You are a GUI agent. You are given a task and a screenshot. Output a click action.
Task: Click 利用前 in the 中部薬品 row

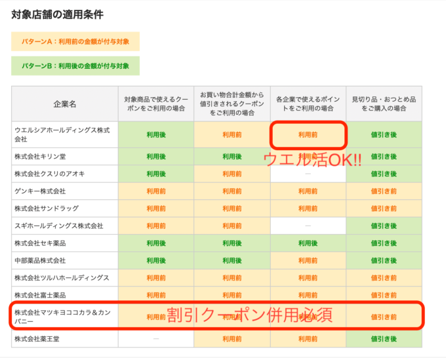pos(308,260)
